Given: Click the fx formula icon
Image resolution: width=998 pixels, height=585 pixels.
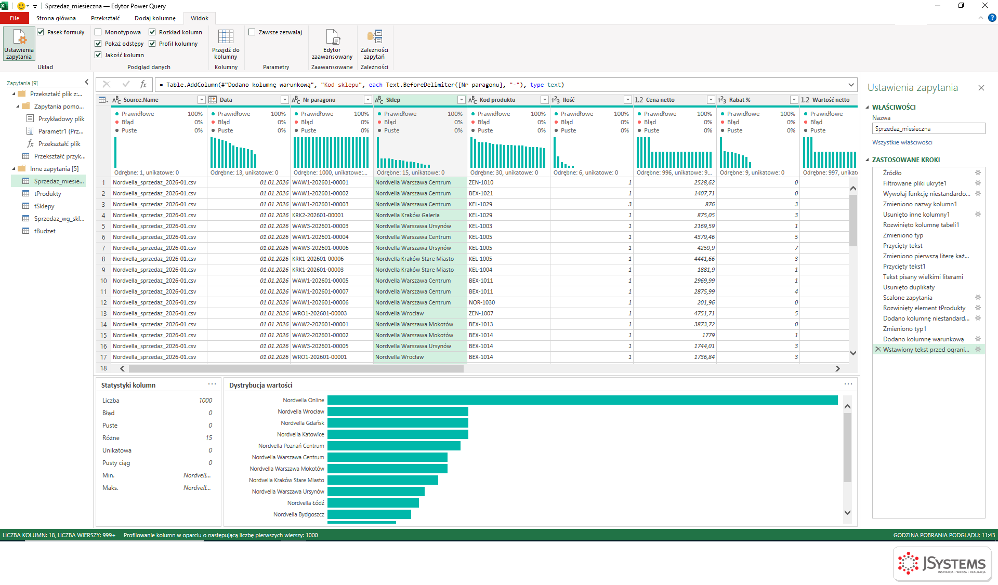Looking at the screenshot, I should pyautogui.click(x=143, y=84).
